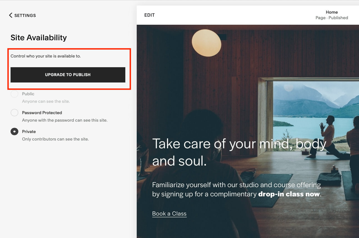Click the bold "drop-in class now" text

[289, 194]
